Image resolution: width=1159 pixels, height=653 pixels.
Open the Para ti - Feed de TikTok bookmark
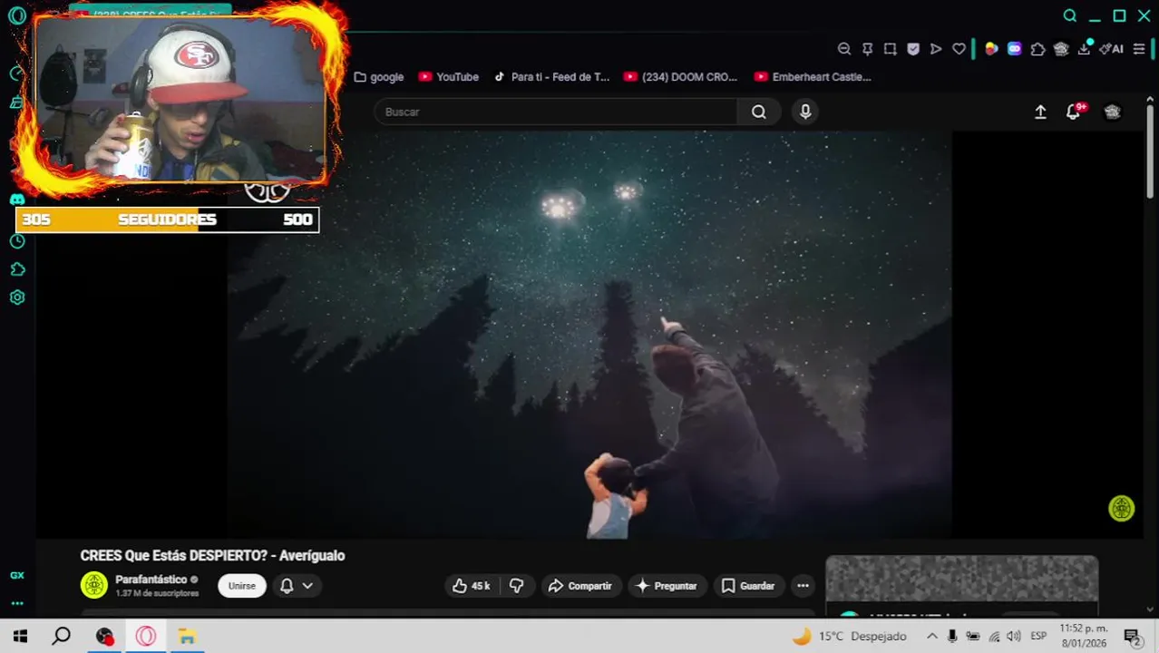tap(551, 77)
